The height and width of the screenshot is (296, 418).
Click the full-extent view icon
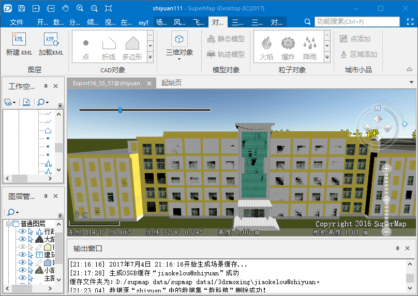coord(109,8)
